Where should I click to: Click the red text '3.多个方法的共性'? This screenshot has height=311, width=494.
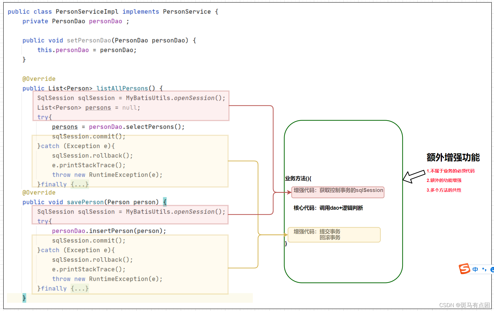(x=444, y=190)
